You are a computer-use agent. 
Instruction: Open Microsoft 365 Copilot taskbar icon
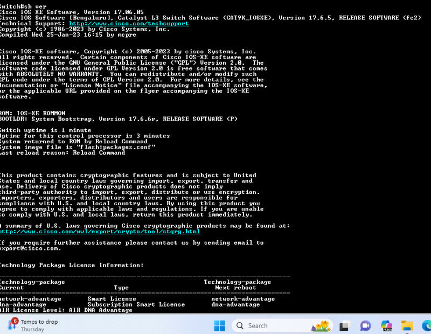tap(386, 326)
